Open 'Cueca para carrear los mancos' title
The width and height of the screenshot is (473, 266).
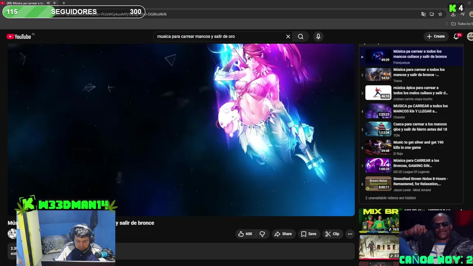420,127
